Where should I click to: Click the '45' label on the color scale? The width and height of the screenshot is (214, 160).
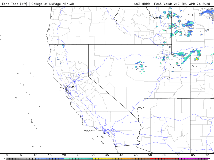[136, 155]
